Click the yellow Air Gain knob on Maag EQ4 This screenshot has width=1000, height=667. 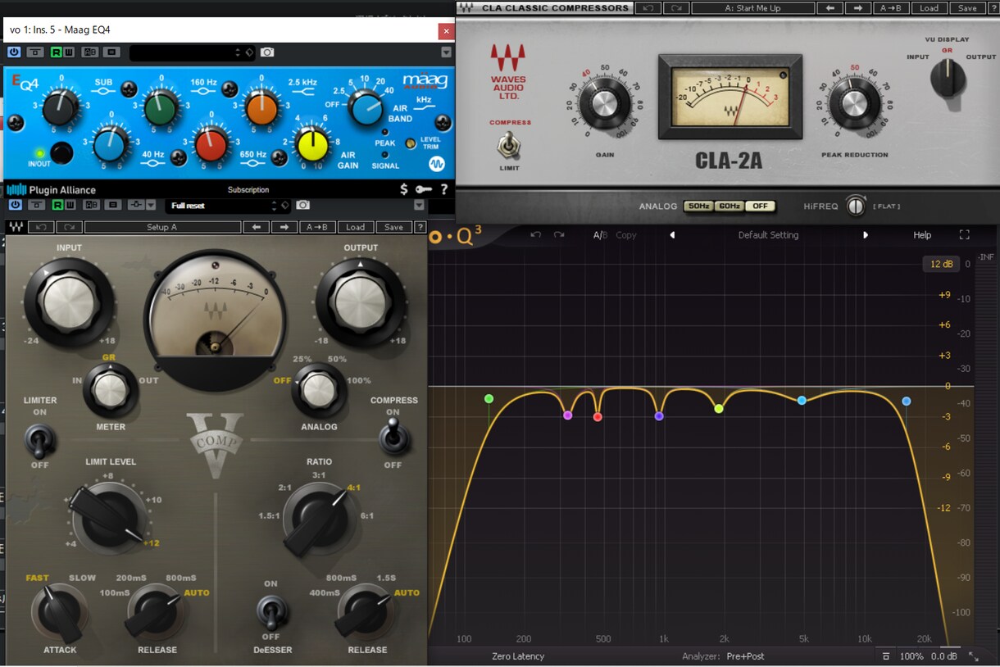pyautogui.click(x=311, y=144)
